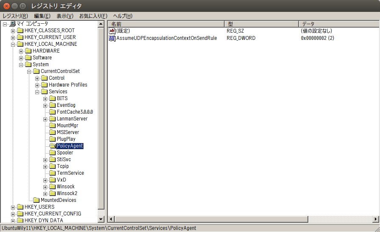Click the value list horizontal scrollbar thumb
The image size is (380, 232).
[x=211, y=219]
